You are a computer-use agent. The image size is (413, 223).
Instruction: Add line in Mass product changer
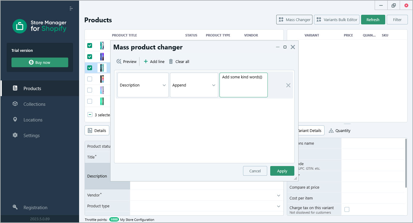point(154,61)
